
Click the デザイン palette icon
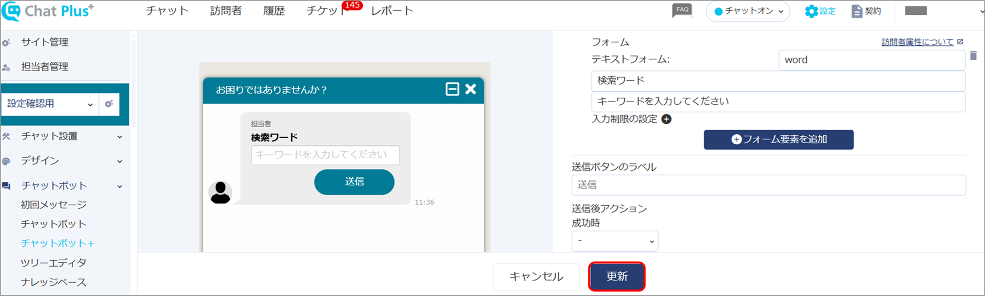[x=6, y=161]
